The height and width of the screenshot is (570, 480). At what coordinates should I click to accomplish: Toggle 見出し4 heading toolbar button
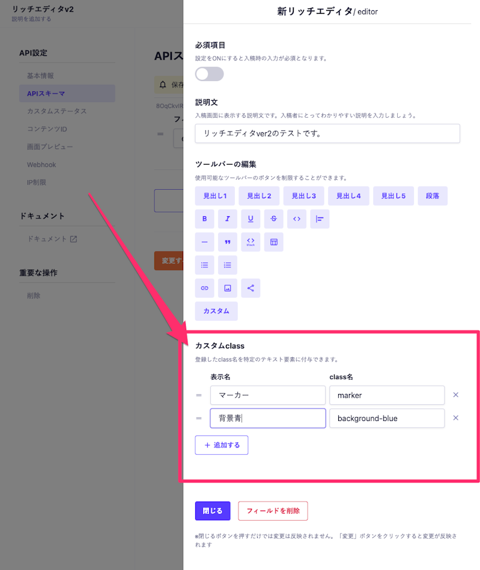(348, 196)
